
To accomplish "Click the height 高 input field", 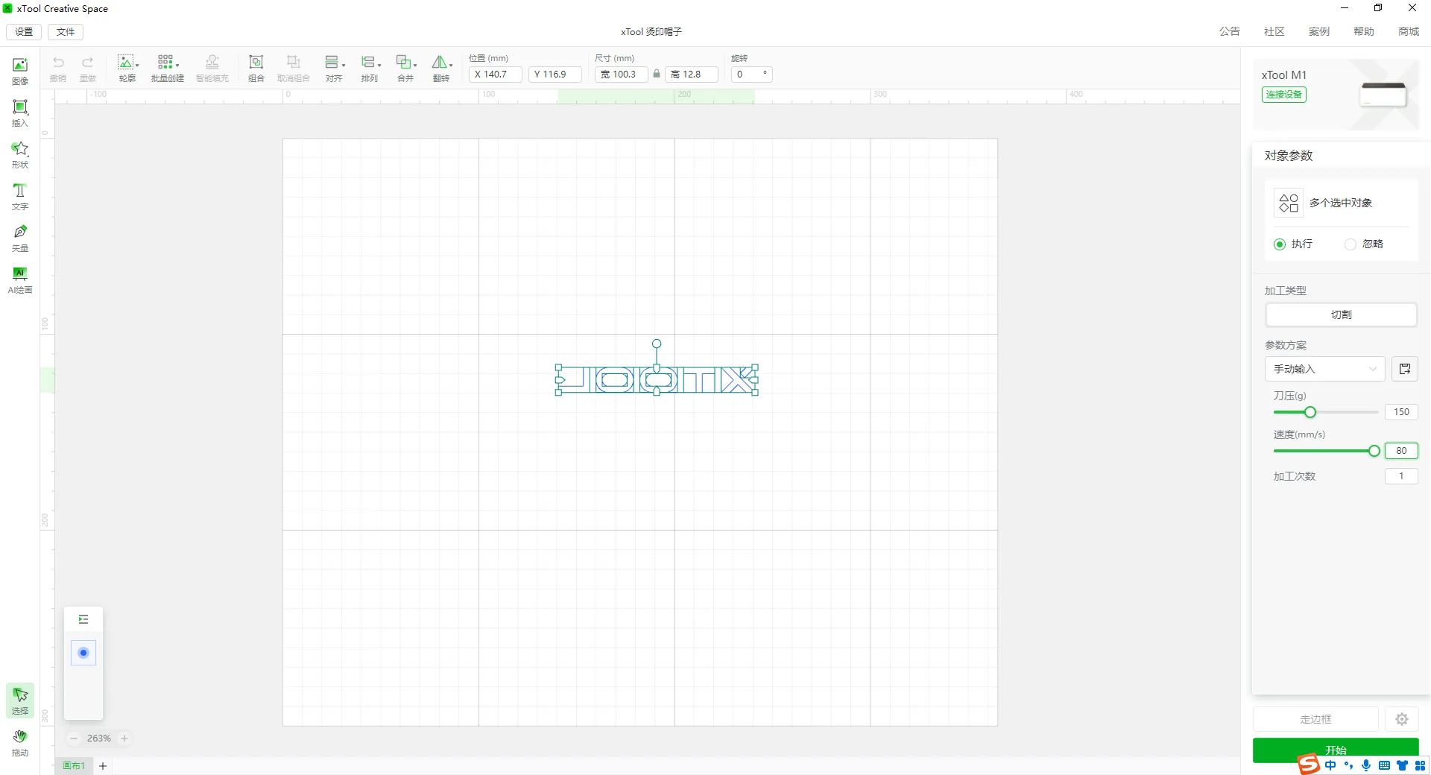I will click(x=692, y=74).
